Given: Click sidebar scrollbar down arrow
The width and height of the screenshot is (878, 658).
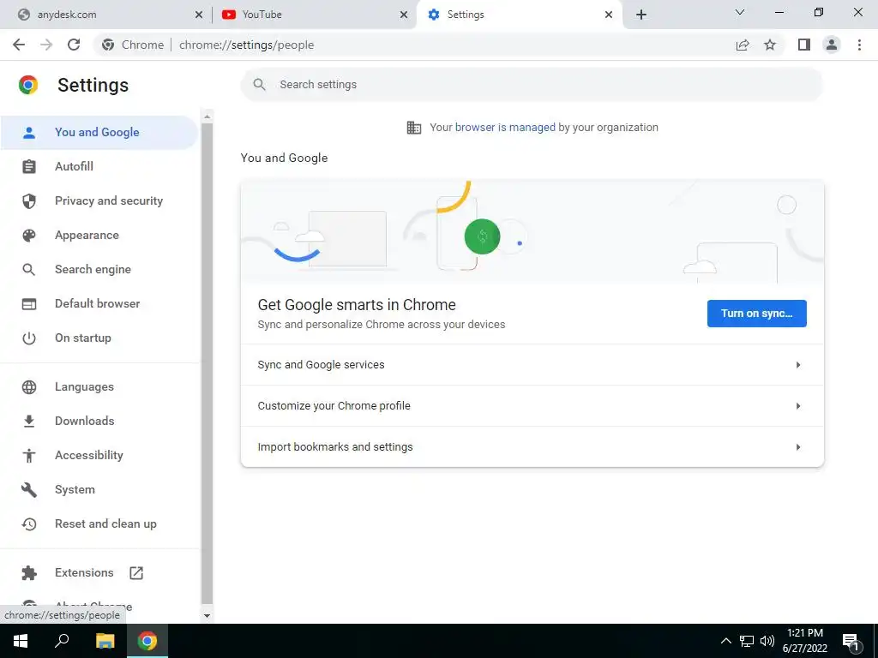Looking at the screenshot, I should [x=207, y=615].
